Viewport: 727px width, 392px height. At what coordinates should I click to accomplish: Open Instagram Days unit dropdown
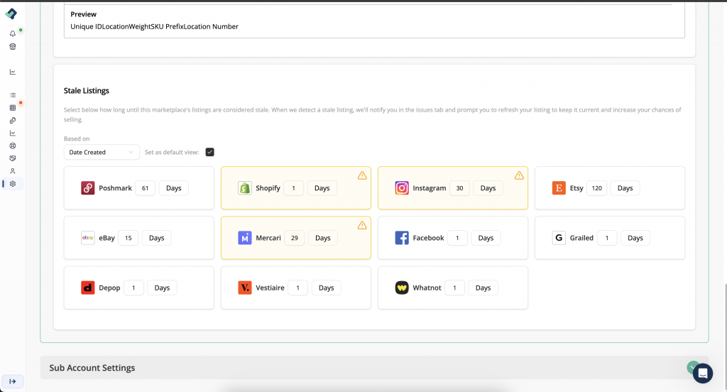[x=488, y=188]
